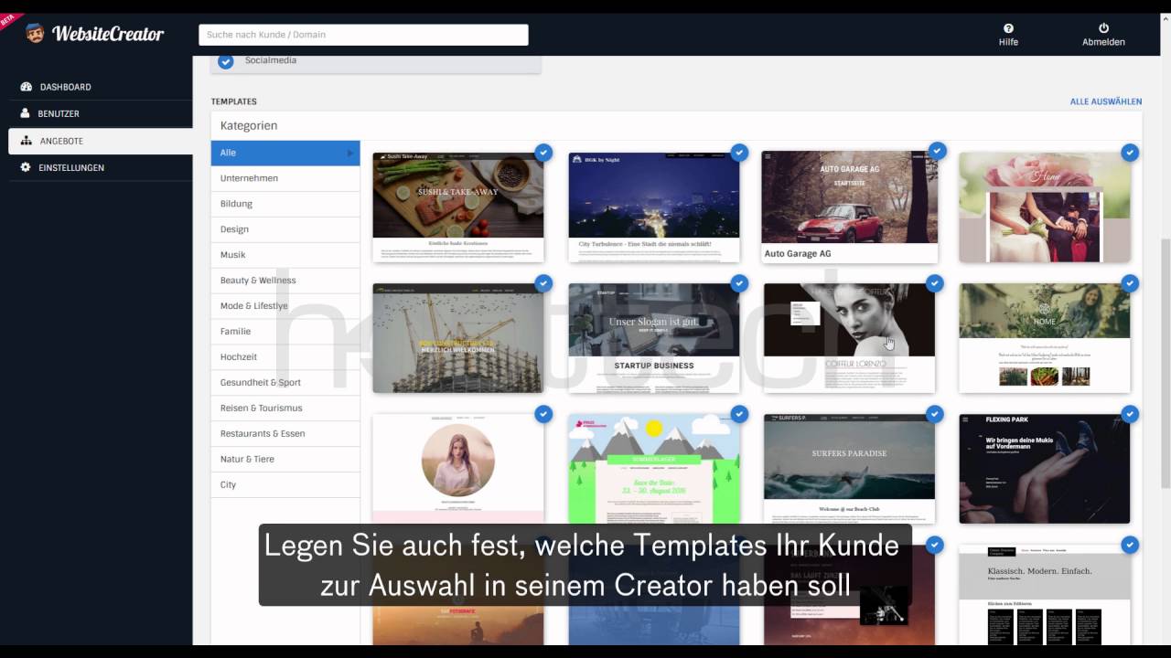Image resolution: width=1171 pixels, height=658 pixels.
Task: Toggle checkmark on Flexing Park template
Action: point(1130,414)
